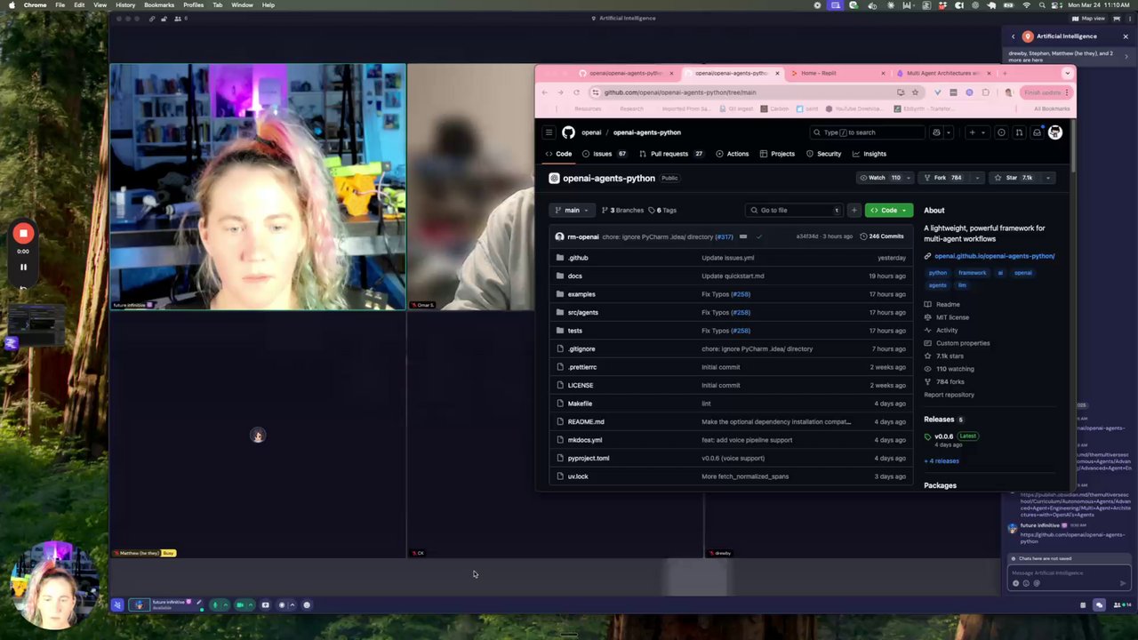The width and height of the screenshot is (1138, 640).
Task: Open the README.md file
Action: pyautogui.click(x=586, y=421)
